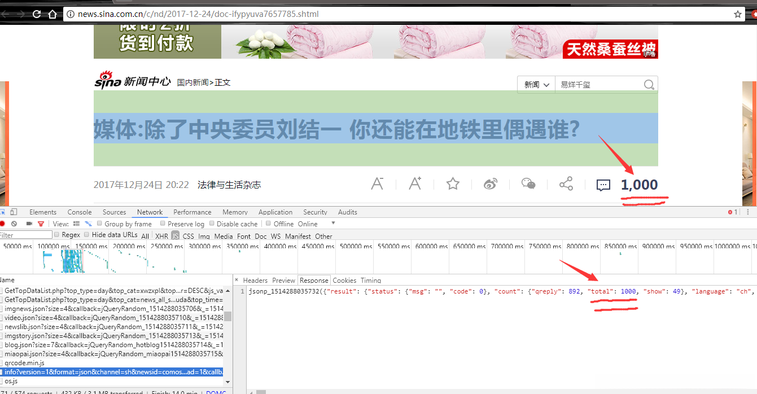Open the Security panel

(x=315, y=212)
